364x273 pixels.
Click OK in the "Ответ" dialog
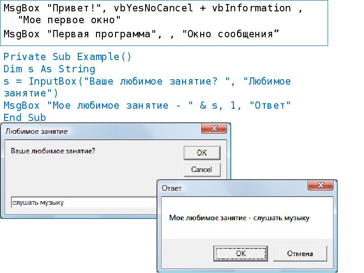(241, 253)
